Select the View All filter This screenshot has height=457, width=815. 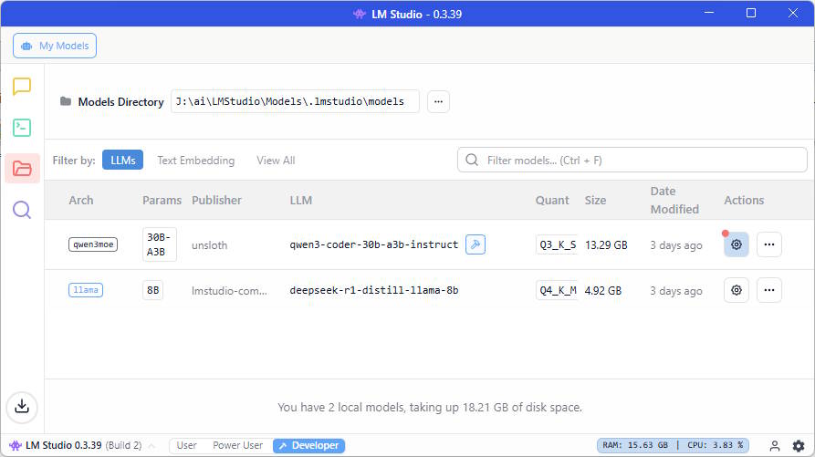(x=276, y=161)
